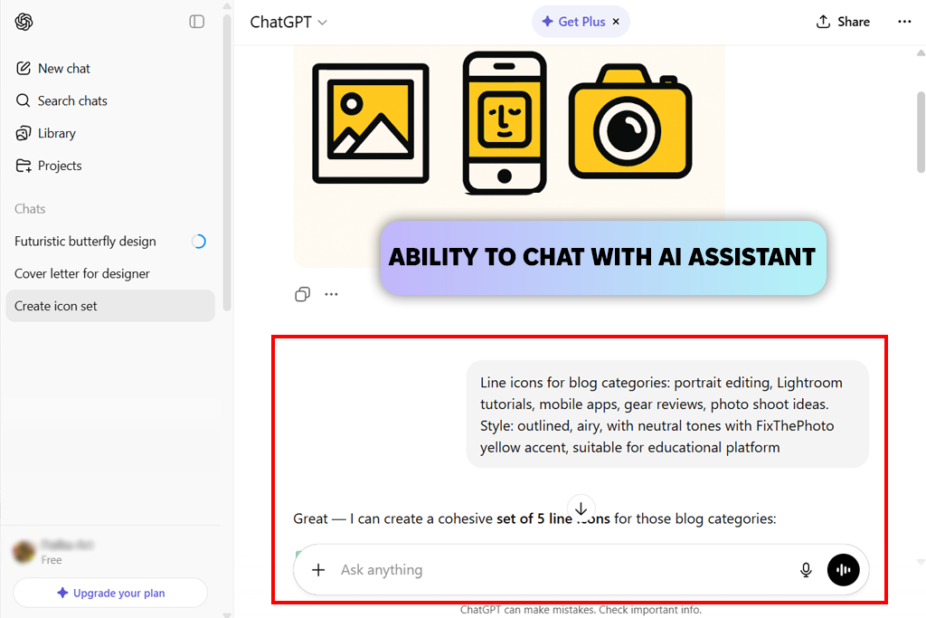This screenshot has height=618, width=926.
Task: Click the Chats section heading
Action: [30, 209]
